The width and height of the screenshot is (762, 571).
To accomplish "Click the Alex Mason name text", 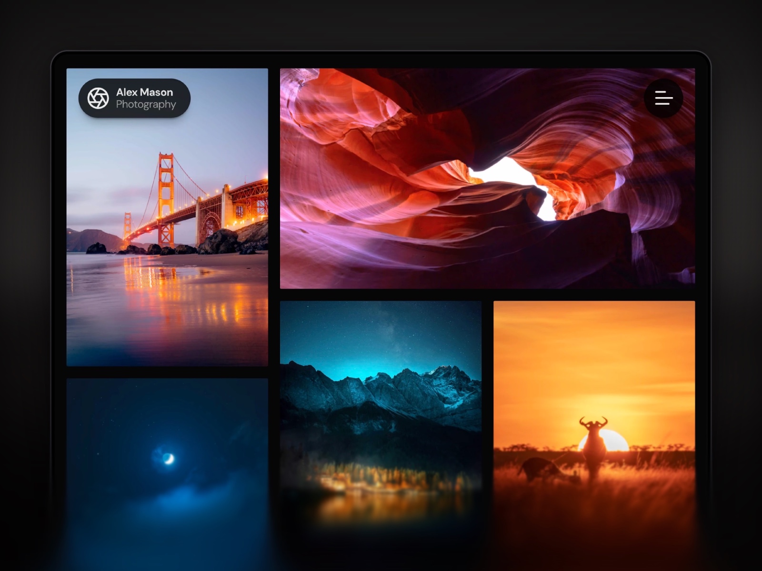I will (144, 92).
